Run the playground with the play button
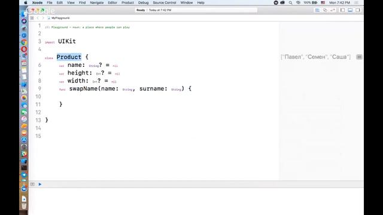Viewport: 383px width, 215px height. (40, 184)
